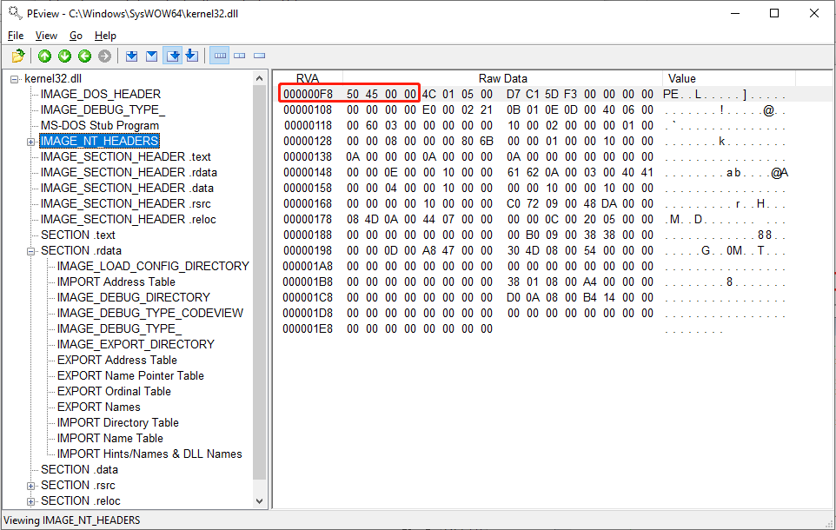Open the Go menu
836x530 pixels.
tap(76, 36)
